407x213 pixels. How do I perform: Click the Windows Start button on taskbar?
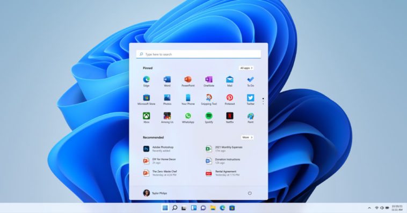[165, 208]
